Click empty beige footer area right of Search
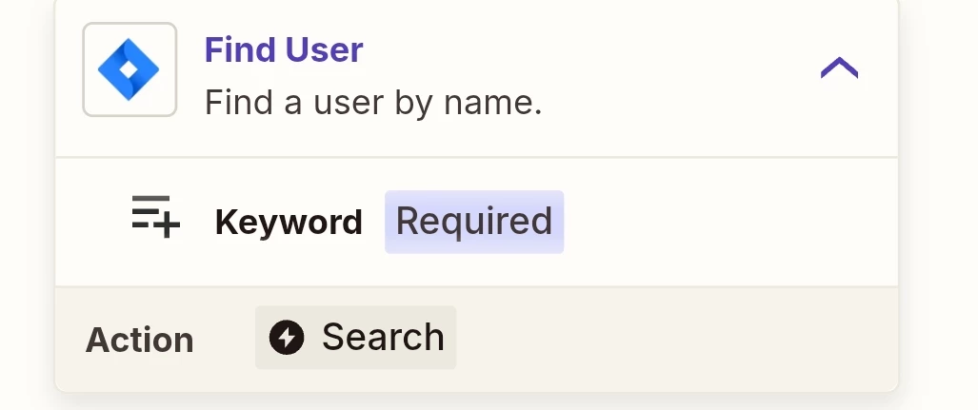This screenshot has height=410, width=978. tap(673, 340)
